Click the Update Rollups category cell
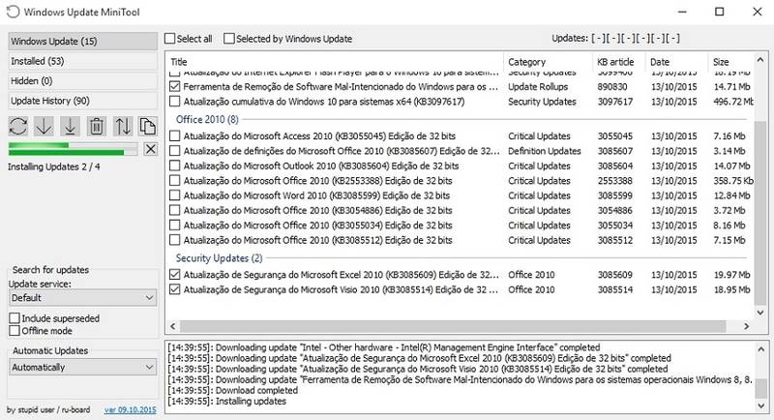Viewport: 774px width, 420px height. [x=538, y=87]
